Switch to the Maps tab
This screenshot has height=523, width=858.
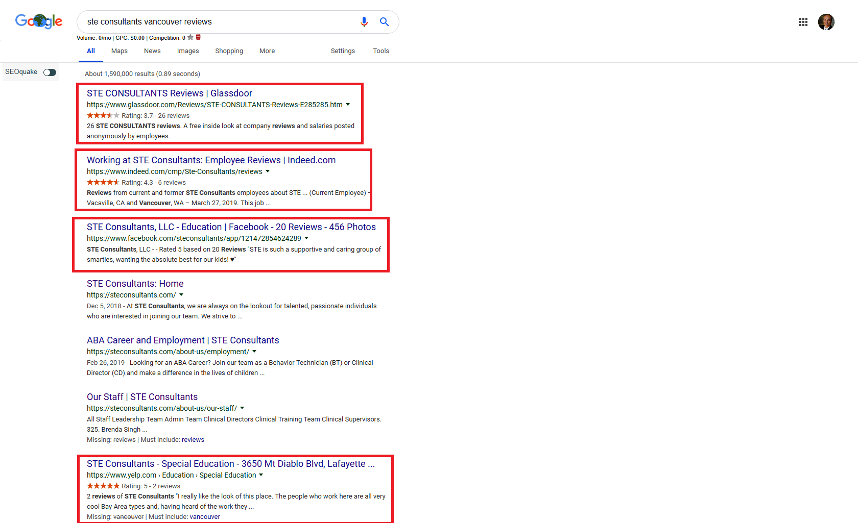click(x=120, y=51)
